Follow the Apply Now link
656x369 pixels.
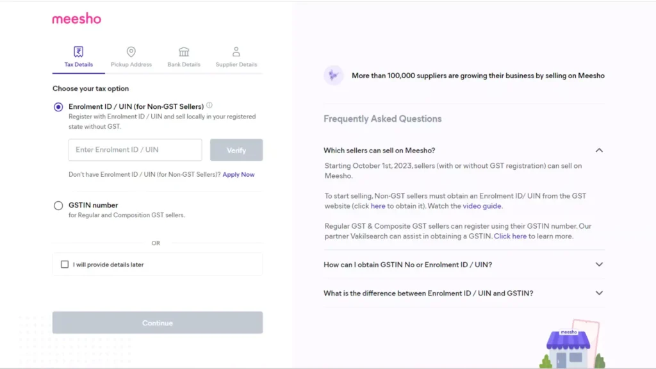pos(238,174)
